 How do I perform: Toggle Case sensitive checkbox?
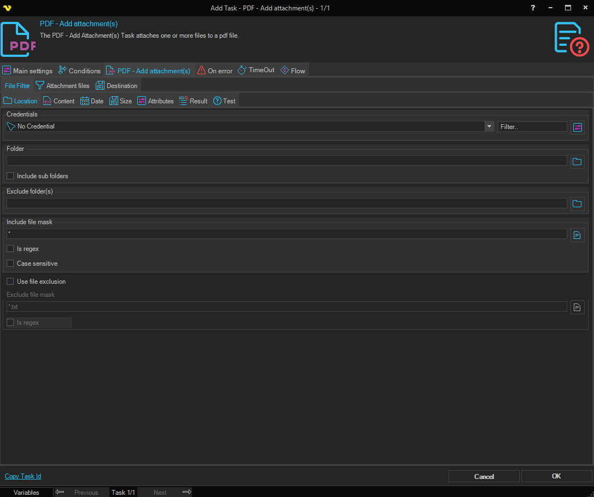[x=10, y=264]
